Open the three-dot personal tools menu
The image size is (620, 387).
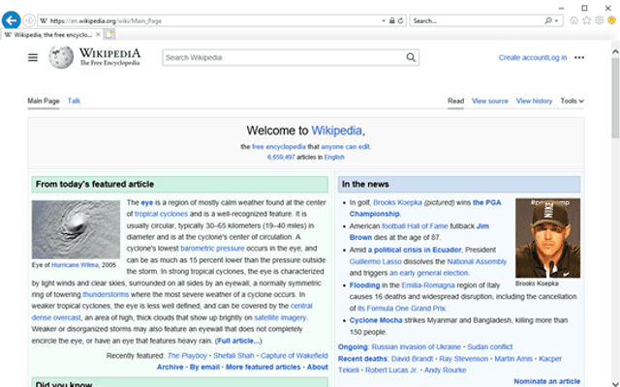coord(579,58)
